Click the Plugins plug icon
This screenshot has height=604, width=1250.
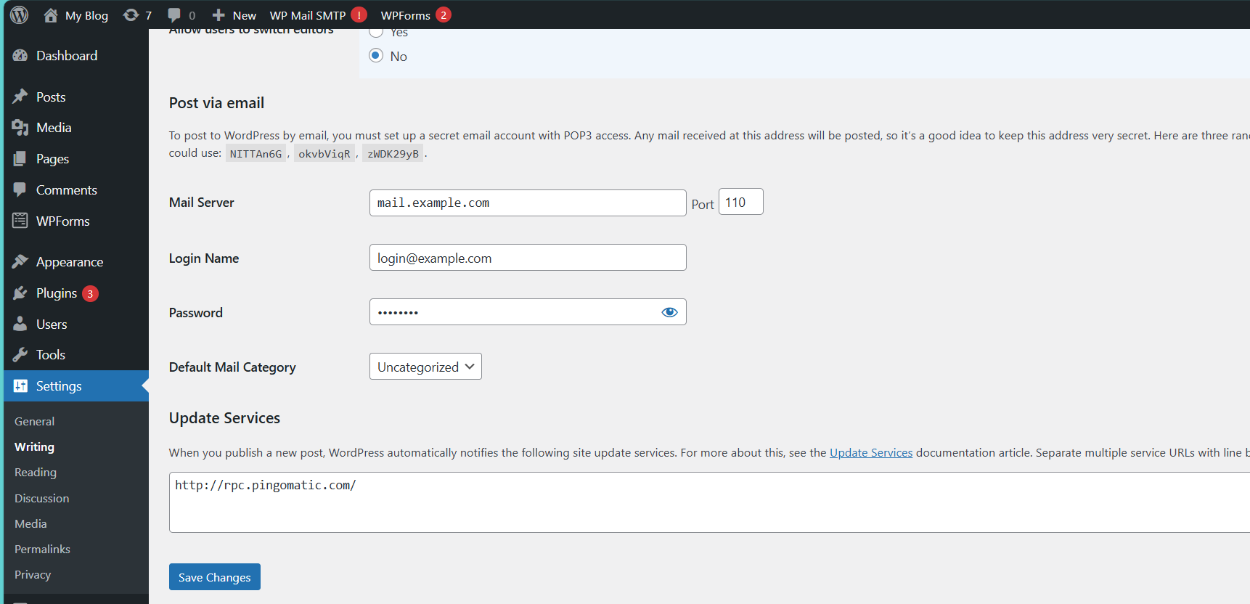20,293
